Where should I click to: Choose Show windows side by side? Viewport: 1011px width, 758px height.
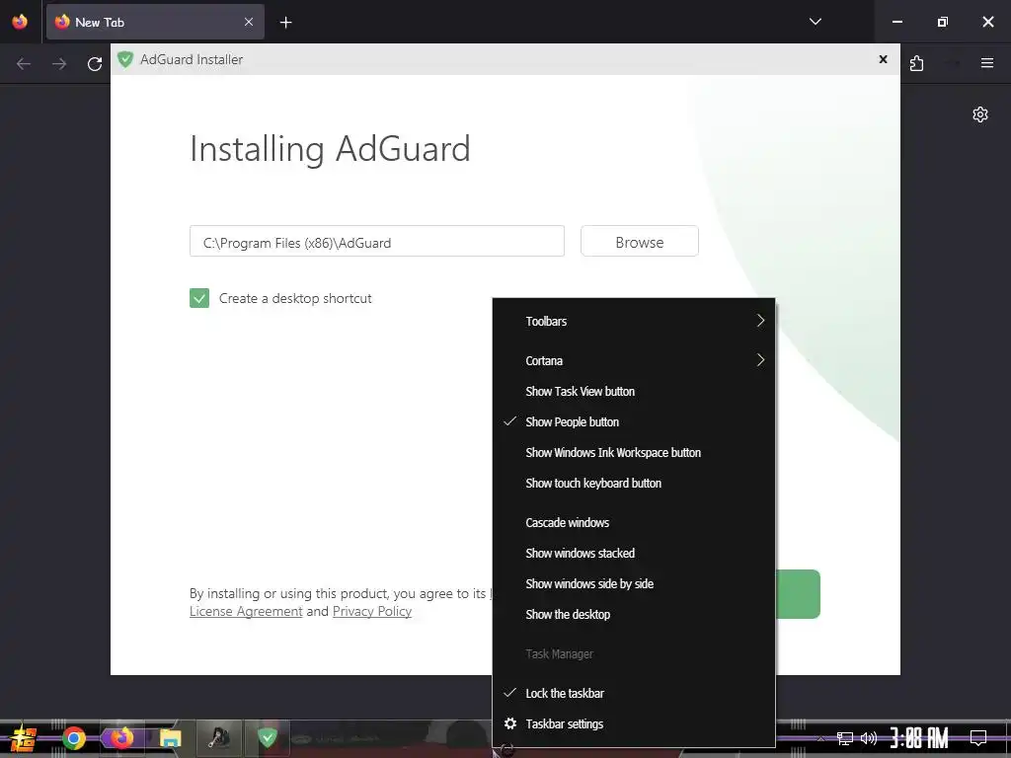[x=634, y=583]
